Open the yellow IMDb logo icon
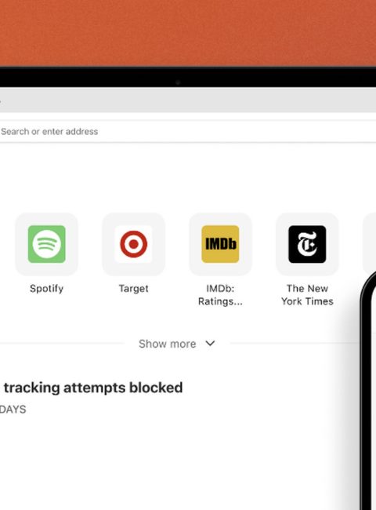Screen dimensions: 376x510 220,244
